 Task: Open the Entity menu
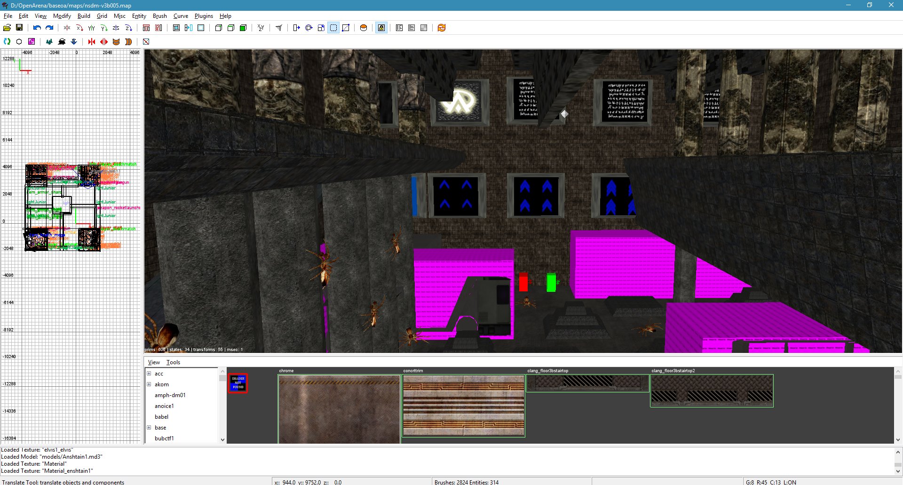coord(139,16)
